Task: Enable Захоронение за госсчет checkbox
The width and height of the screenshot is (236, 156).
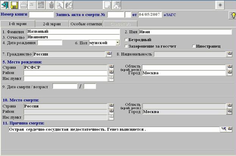Action: pos(126,46)
